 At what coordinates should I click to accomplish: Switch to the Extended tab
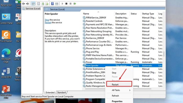point(50,92)
